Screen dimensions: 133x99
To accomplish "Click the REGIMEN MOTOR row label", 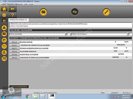I will [x=26, y=42].
